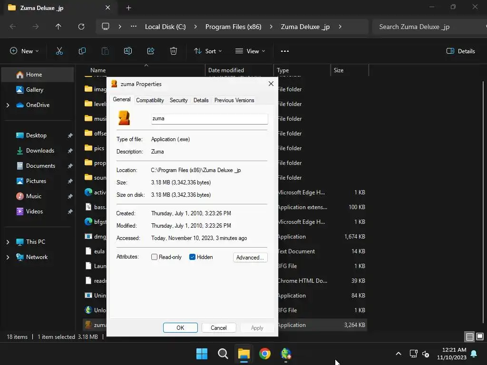Open the View dropdown menu
487x365 pixels.
click(x=250, y=51)
